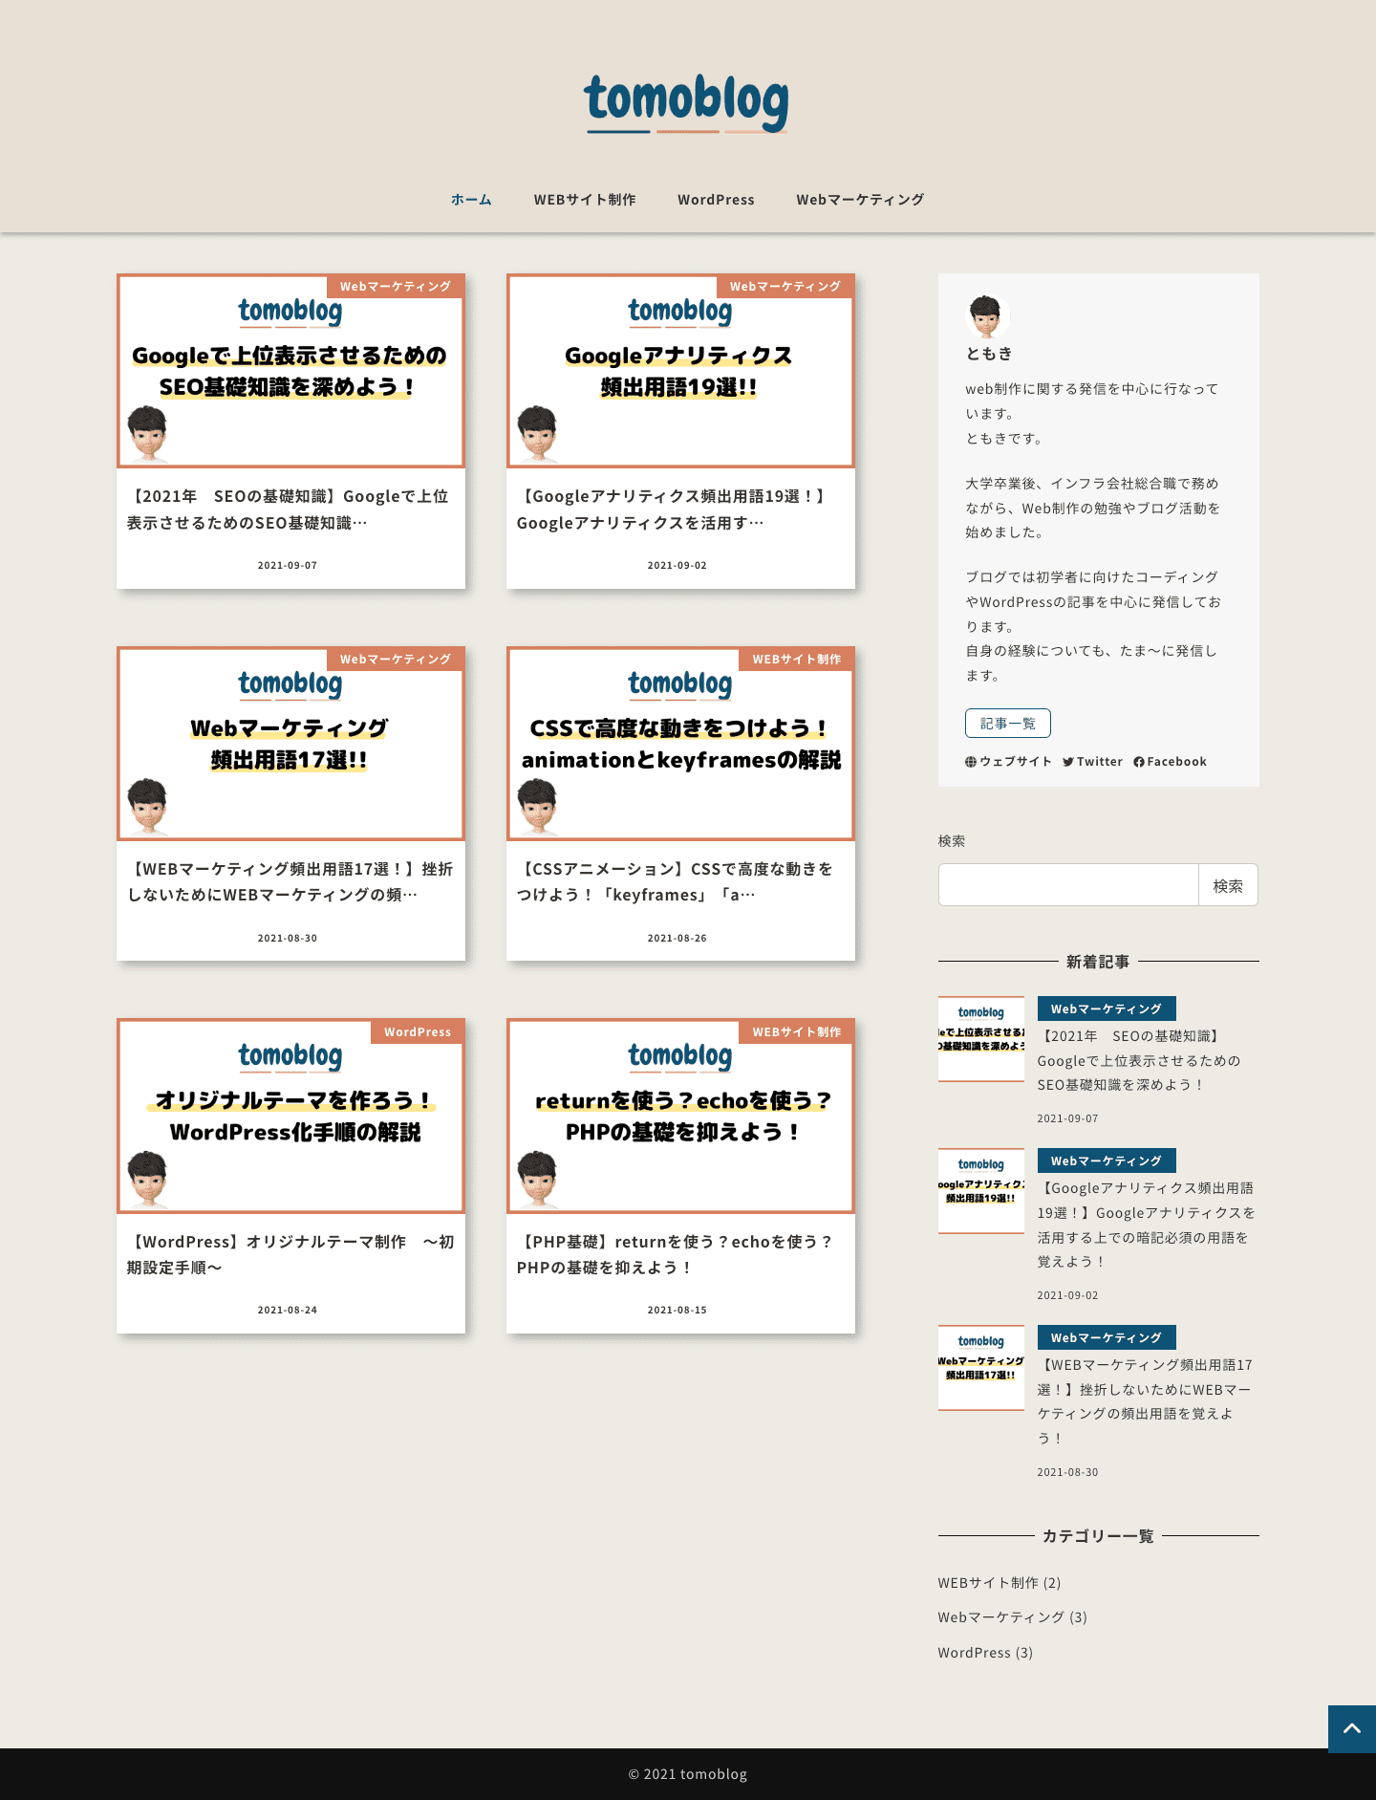Open the オリジナルテーマ WordPress化手順 article card

click(290, 1117)
